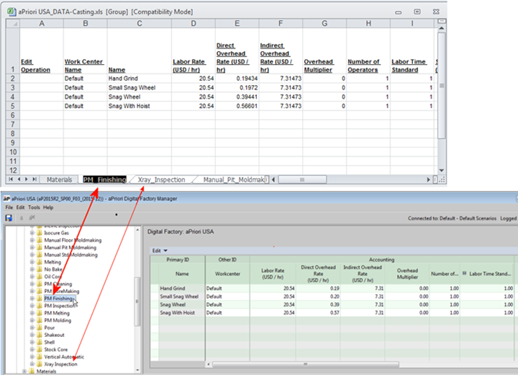Click the Labor Rate column header in Factory table
Screen dimensions: 518x375
coord(273,274)
